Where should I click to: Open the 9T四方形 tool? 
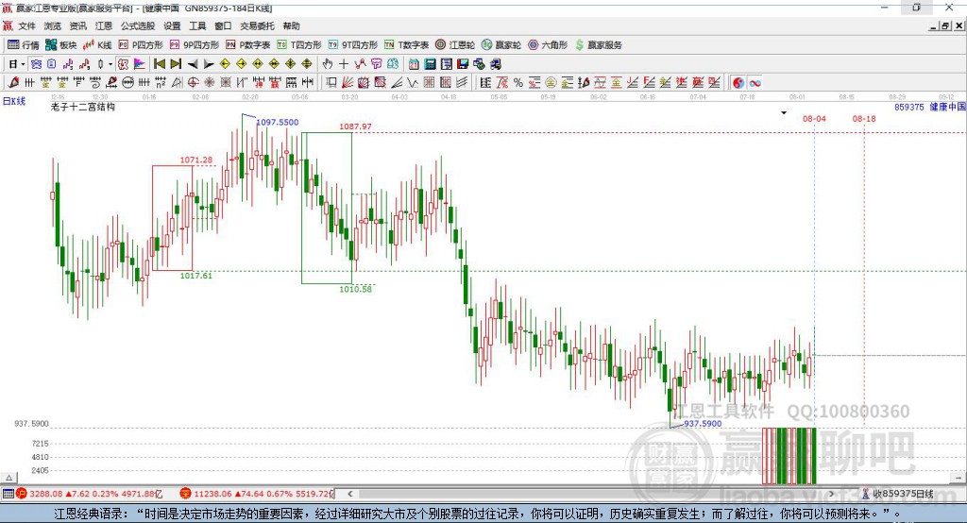tap(353, 45)
